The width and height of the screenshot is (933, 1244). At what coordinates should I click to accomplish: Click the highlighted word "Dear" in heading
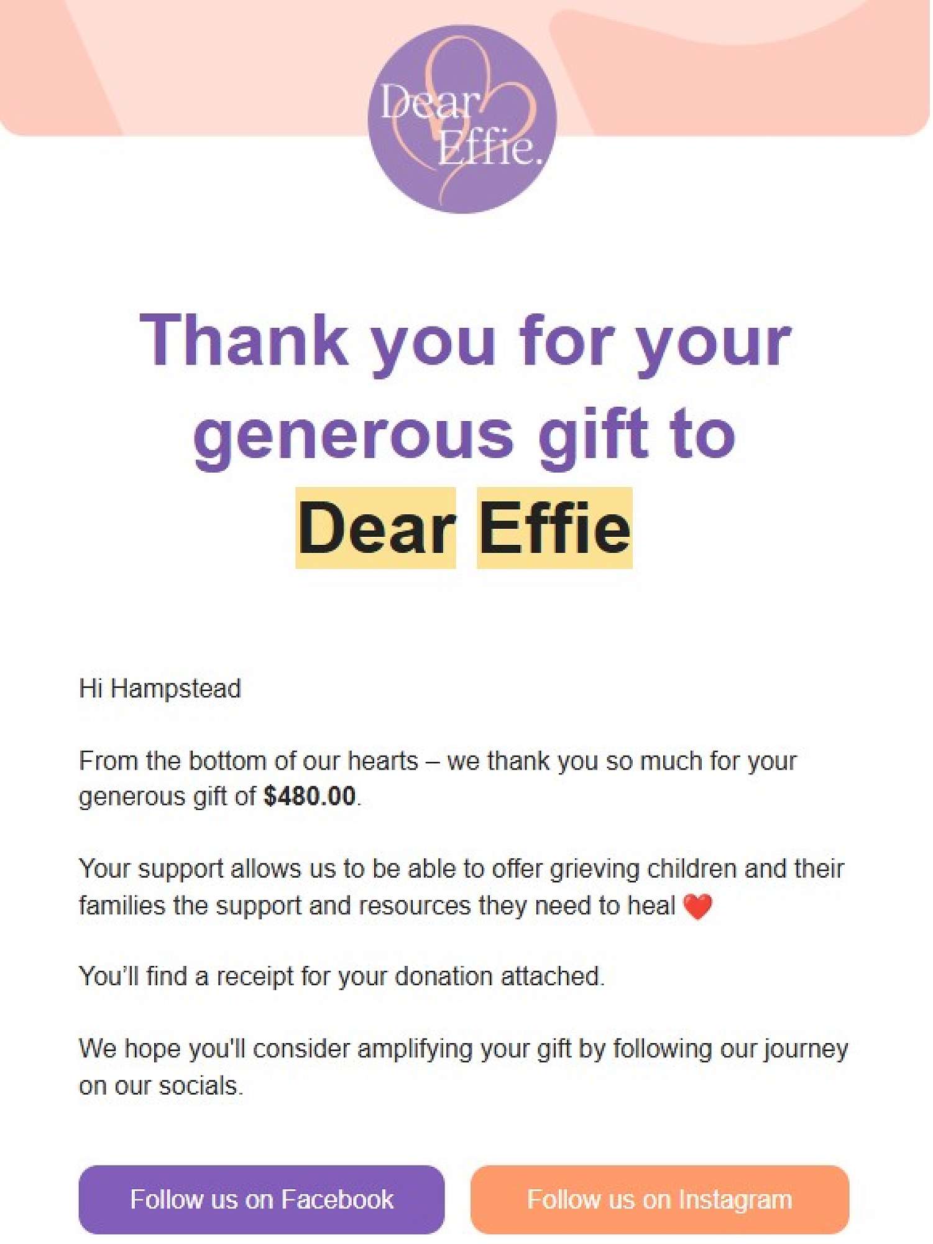[x=375, y=528]
